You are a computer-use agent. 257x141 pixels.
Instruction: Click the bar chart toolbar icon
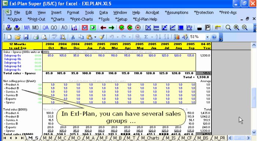click(x=74, y=28)
